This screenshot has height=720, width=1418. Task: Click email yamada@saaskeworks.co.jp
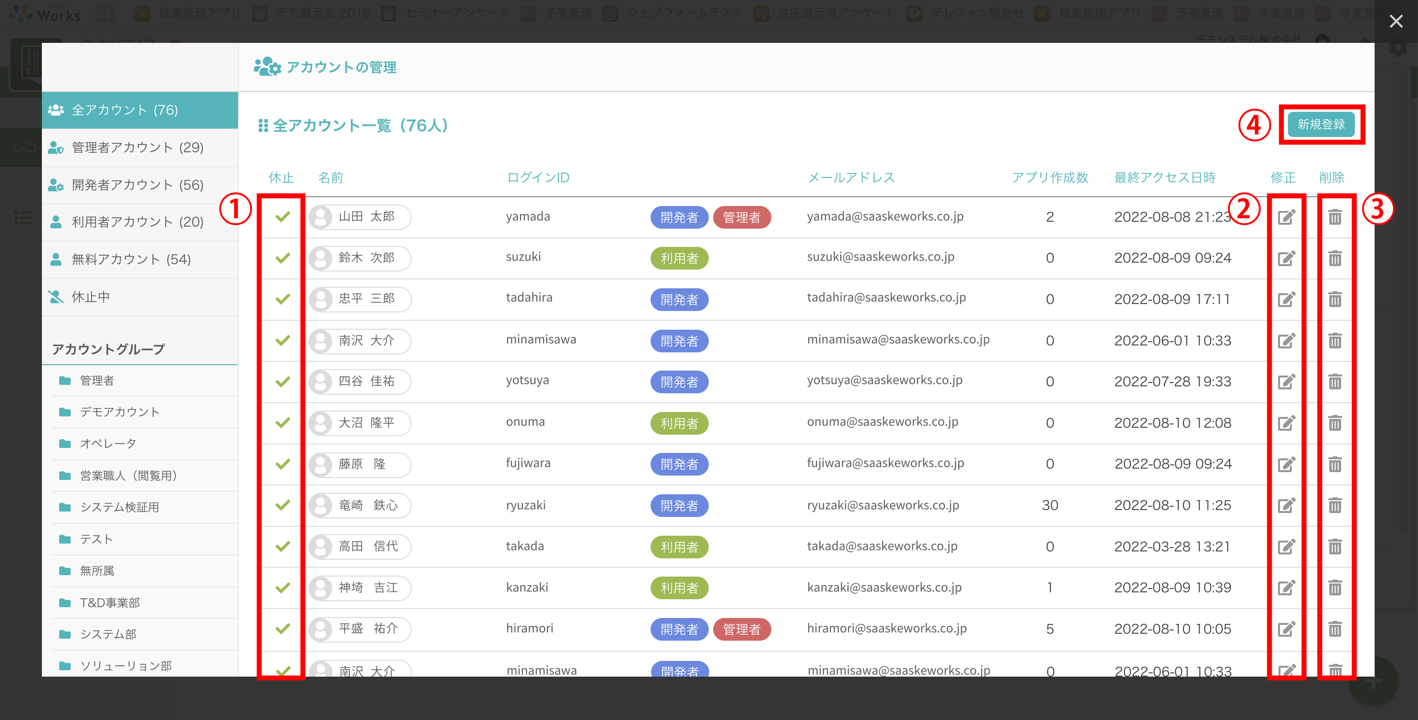[885, 216]
